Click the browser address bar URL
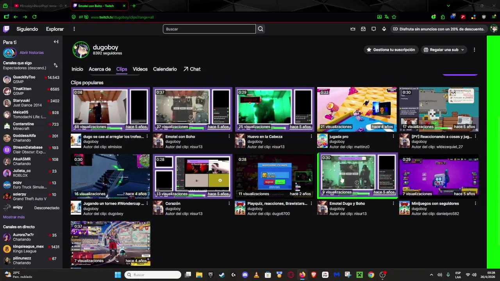 pos(122,17)
